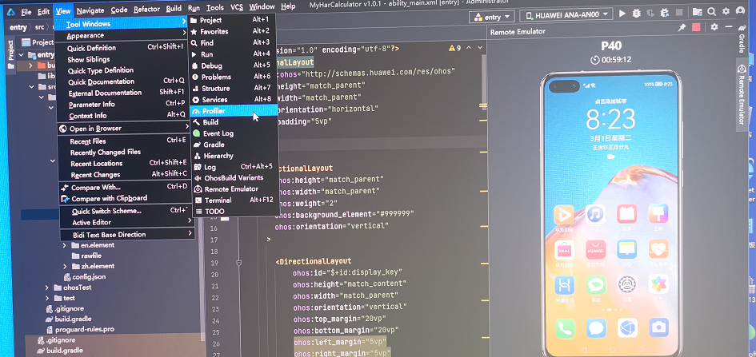Toggle the Project side tab

click(10, 54)
